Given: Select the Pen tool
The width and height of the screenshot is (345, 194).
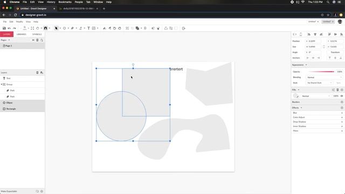Looking at the screenshot, I should tap(72, 28).
